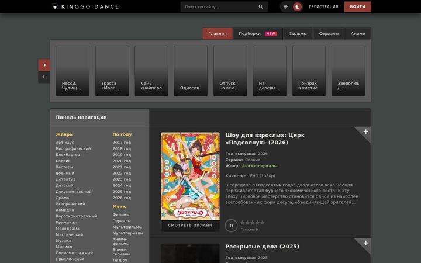Select genre Военный

pyautogui.click(x=65, y=174)
